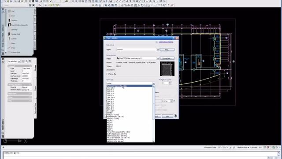Click the command line input area
The width and height of the screenshot is (282, 159).
(140, 155)
